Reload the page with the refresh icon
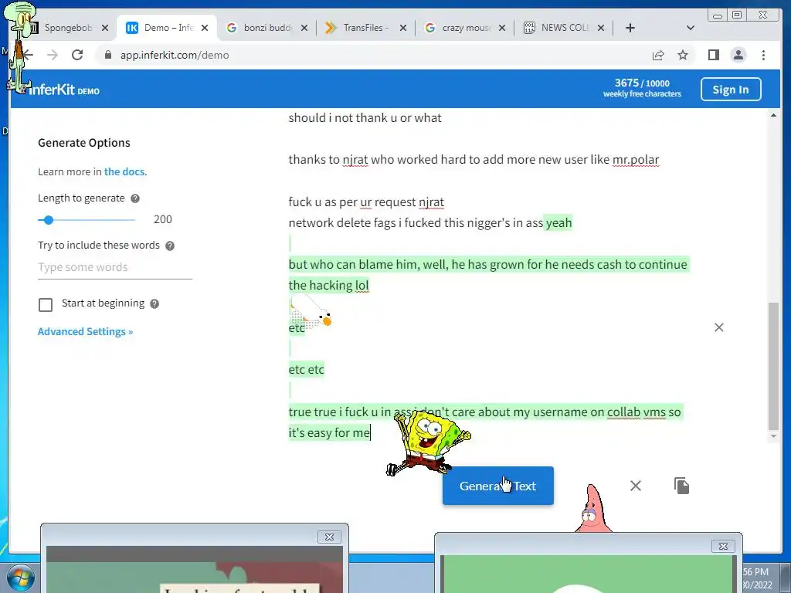Image resolution: width=791 pixels, height=593 pixels. [x=77, y=55]
